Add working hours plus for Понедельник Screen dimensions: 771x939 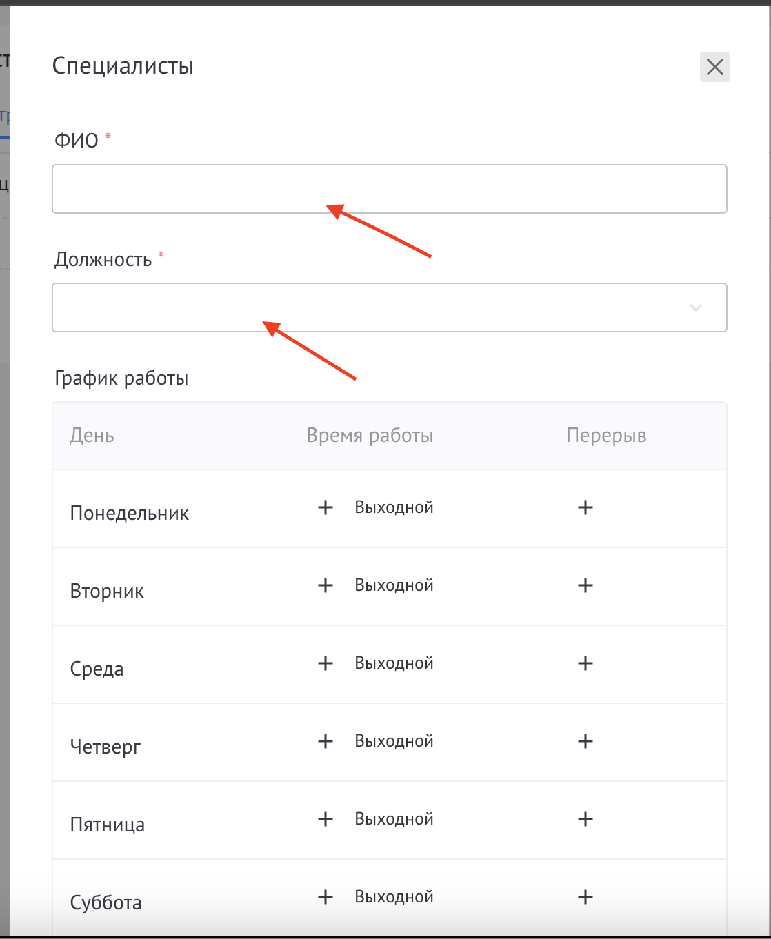pyautogui.click(x=325, y=508)
